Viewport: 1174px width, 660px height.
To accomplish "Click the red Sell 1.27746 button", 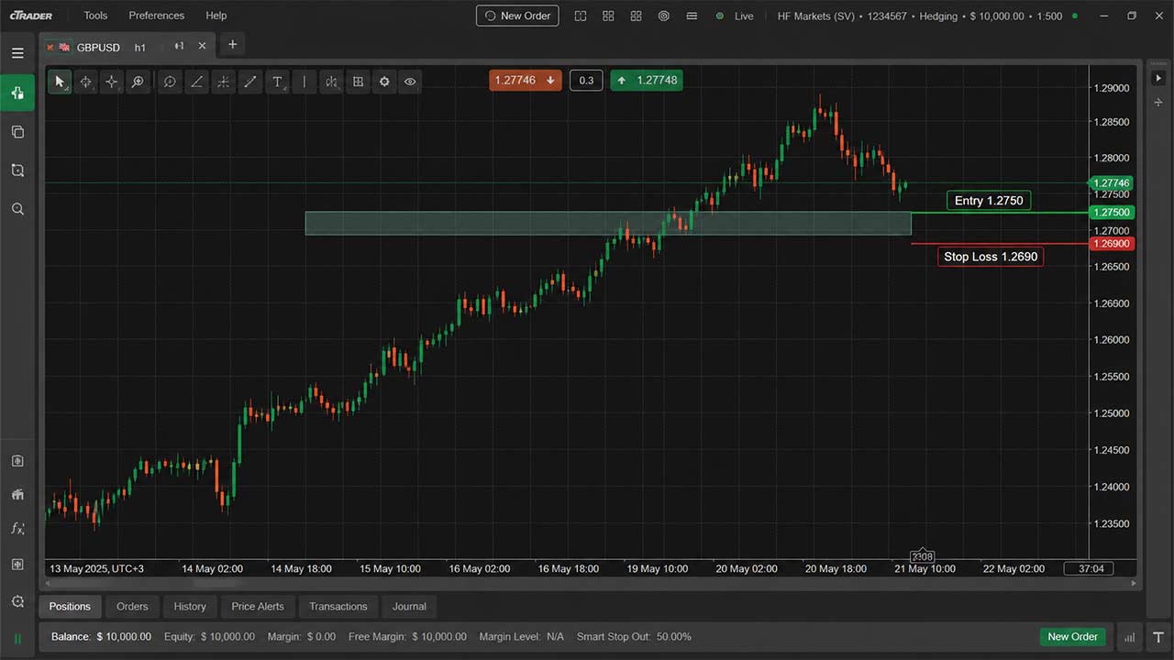I will 524,81.
